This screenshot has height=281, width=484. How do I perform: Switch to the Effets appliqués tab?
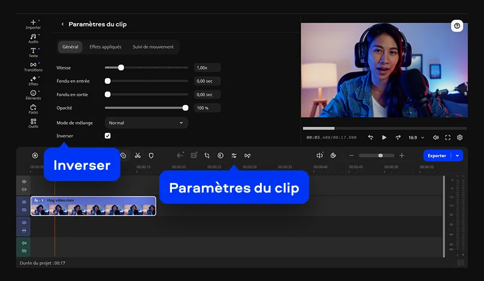pyautogui.click(x=105, y=47)
